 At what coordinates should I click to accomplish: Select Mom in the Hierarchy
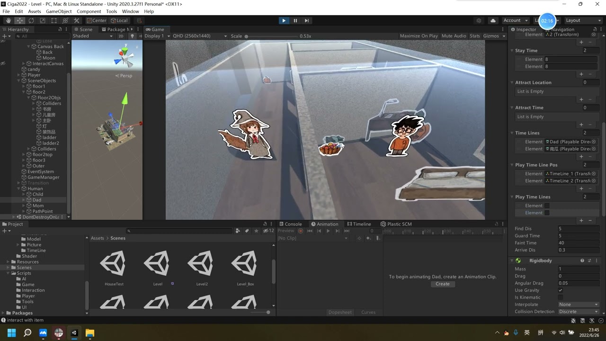(x=38, y=206)
